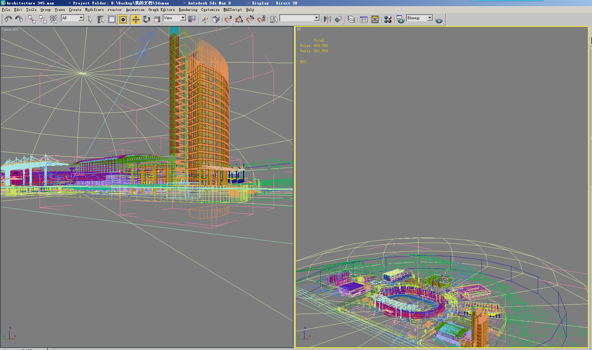
Task: Click the Polys count statistic
Action: click(x=314, y=45)
